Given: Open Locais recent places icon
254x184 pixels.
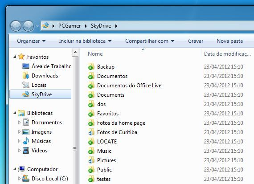Looking at the screenshot, I should (26, 85).
